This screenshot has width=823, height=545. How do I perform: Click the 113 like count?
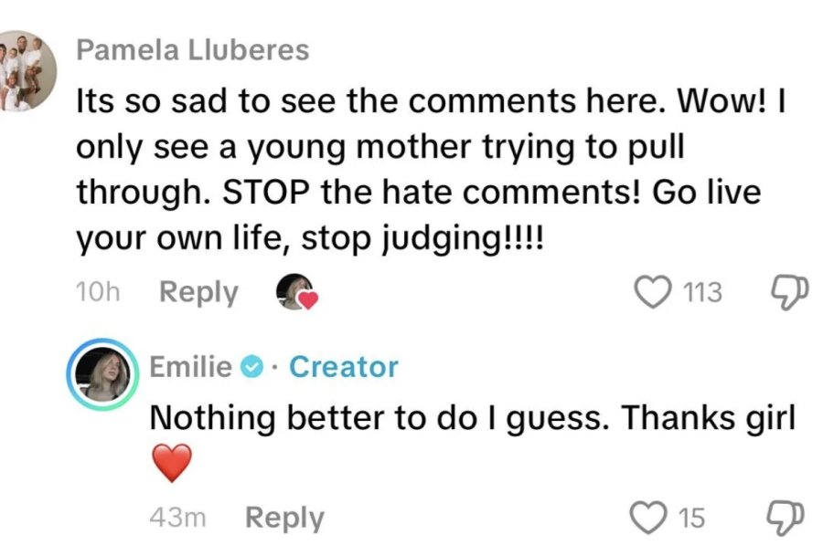(702, 292)
